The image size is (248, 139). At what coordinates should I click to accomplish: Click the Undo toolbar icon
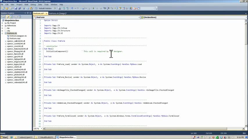coord(72,8)
